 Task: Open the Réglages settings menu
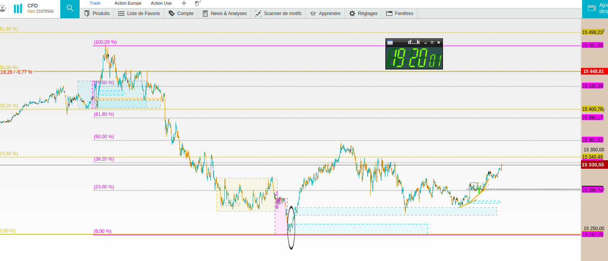point(363,13)
